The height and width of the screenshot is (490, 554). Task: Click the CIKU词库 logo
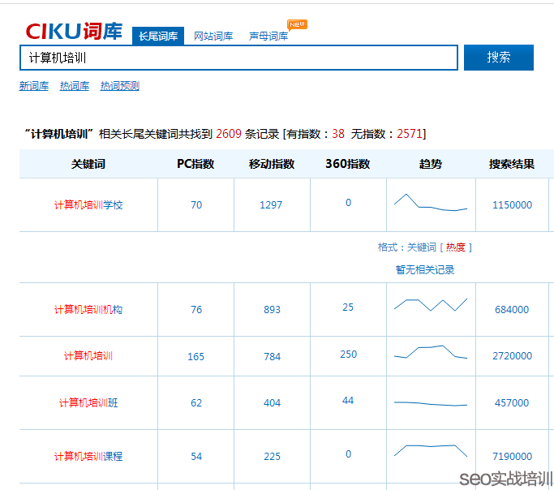(74, 31)
